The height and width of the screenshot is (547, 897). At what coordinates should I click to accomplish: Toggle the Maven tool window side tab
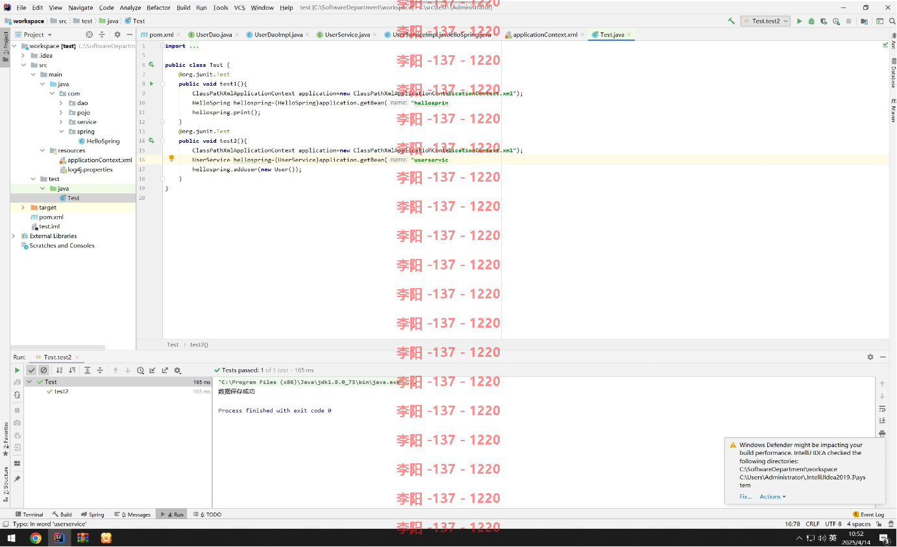(893, 111)
